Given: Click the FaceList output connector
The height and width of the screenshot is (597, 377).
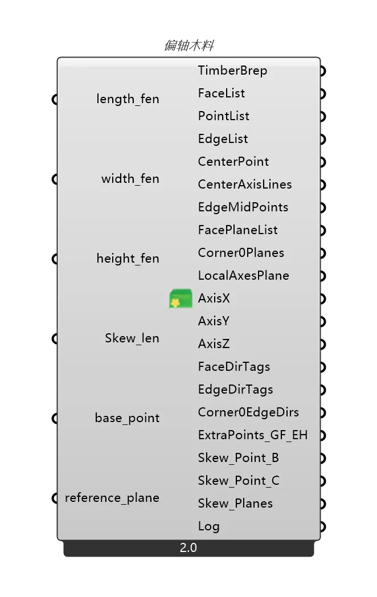Looking at the screenshot, I should tap(322, 93).
